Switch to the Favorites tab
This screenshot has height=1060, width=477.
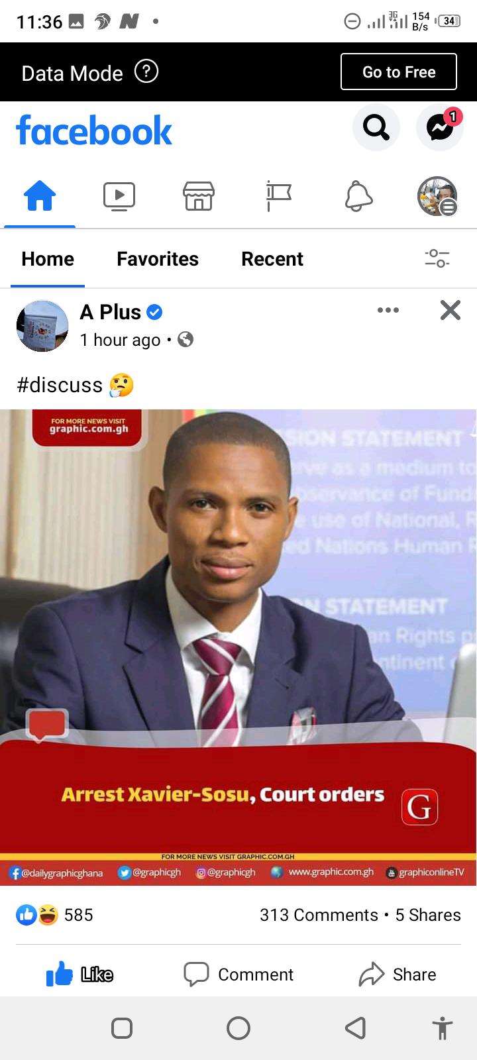[x=158, y=259]
